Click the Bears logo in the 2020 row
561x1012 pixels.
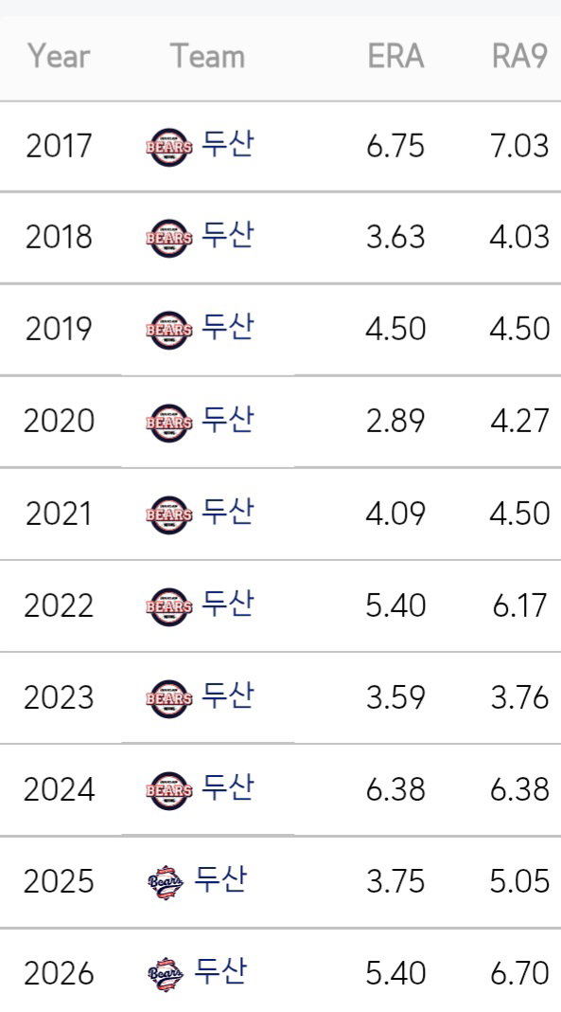pos(168,423)
